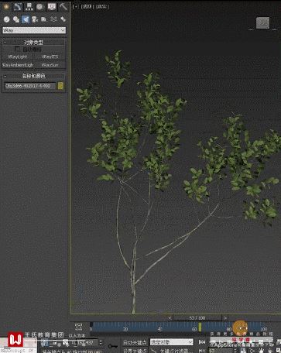Viewport: 281px width, 353px height.
Task: Switch to the Modify panel tab
Action: tap(18, 7)
